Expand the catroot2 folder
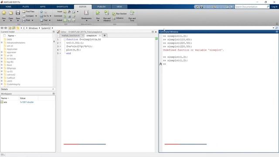The width and height of the screenshot is (279, 157). (2, 75)
